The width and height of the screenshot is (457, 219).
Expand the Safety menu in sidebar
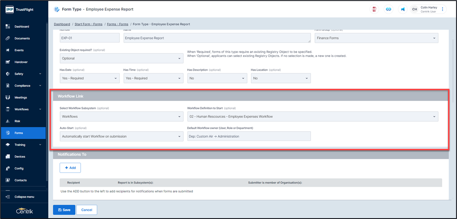pos(24,74)
